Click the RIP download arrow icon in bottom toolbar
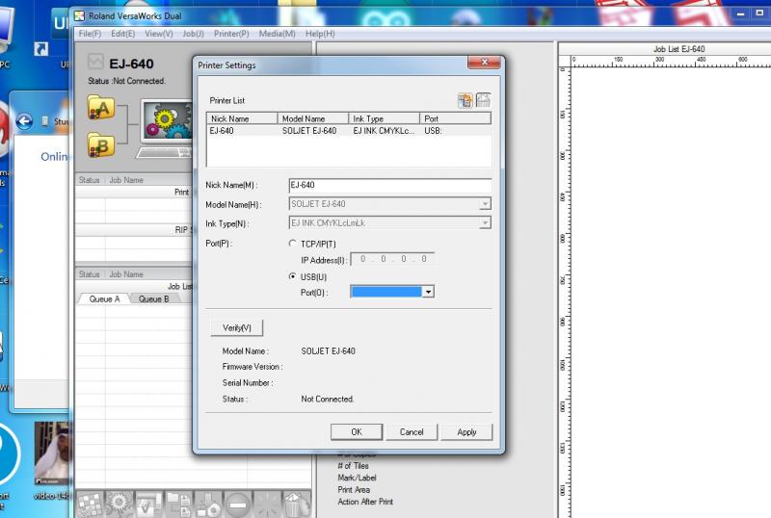Screen dimensions: 771x518 coord(207,505)
